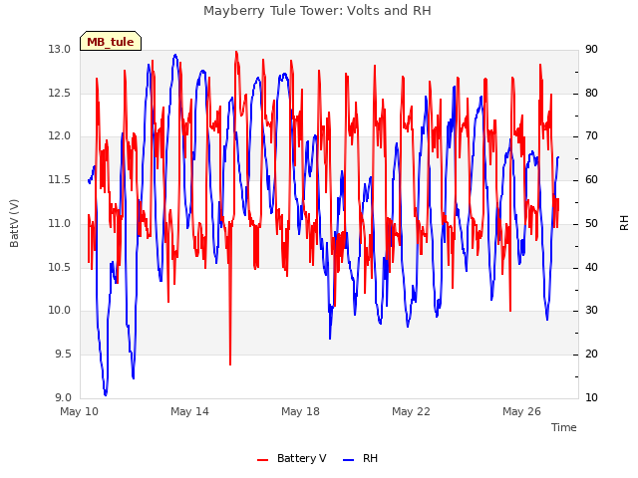
Task: Click the 70 right axis tick label
Action: [591, 136]
